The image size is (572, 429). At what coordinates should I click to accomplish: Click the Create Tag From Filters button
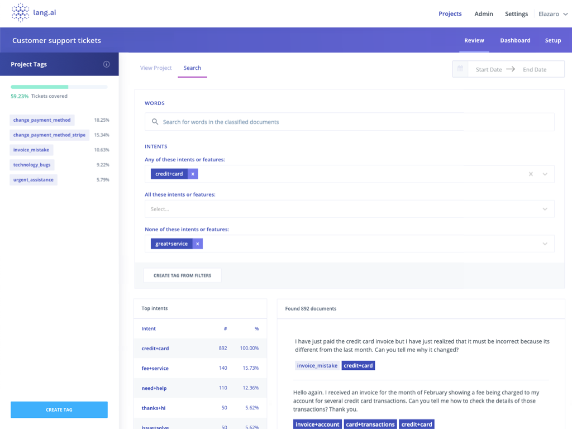pos(182,275)
